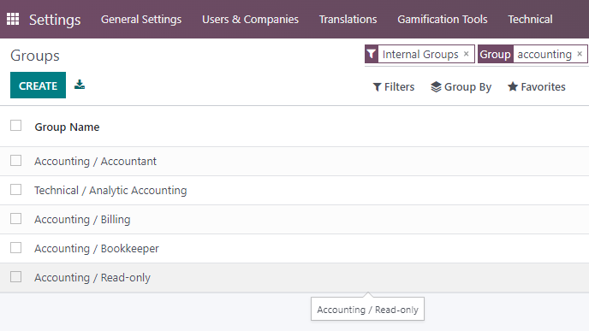Open the Accounting / Read-only group record
The height and width of the screenshot is (331, 589).
(92, 278)
